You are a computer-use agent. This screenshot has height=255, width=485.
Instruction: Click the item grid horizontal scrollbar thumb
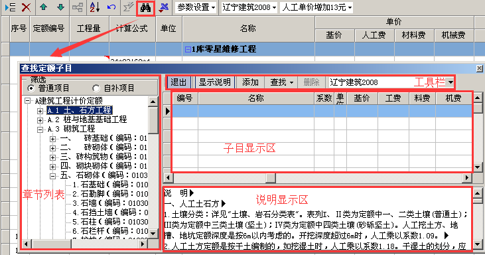point(271,178)
